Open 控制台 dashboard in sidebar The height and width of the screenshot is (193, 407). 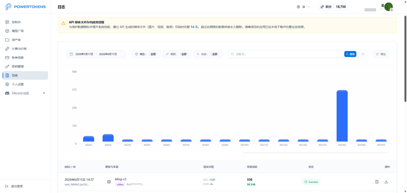[x=25, y=22]
